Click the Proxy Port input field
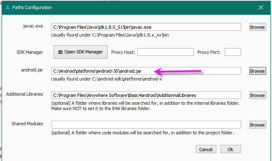Screen dimensions: 272x161 point(232,52)
